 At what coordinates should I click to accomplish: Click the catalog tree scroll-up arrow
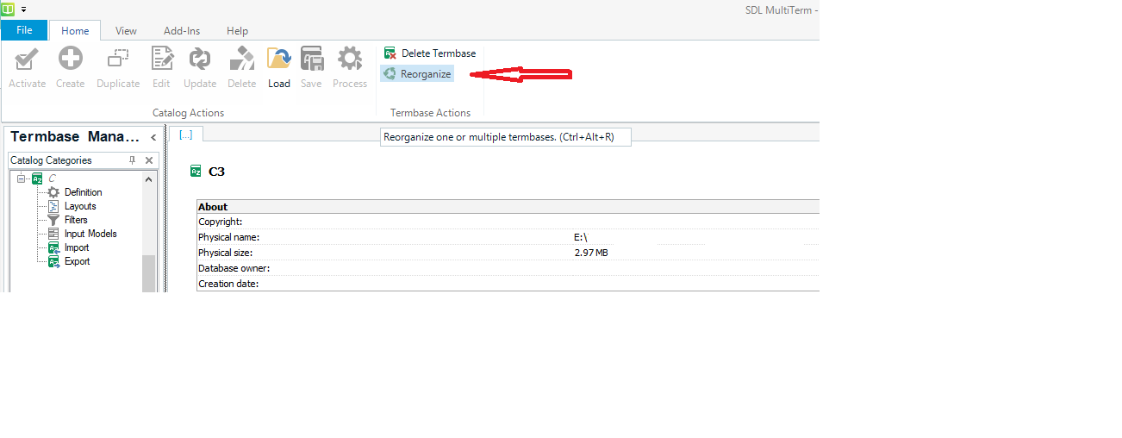pyautogui.click(x=148, y=179)
